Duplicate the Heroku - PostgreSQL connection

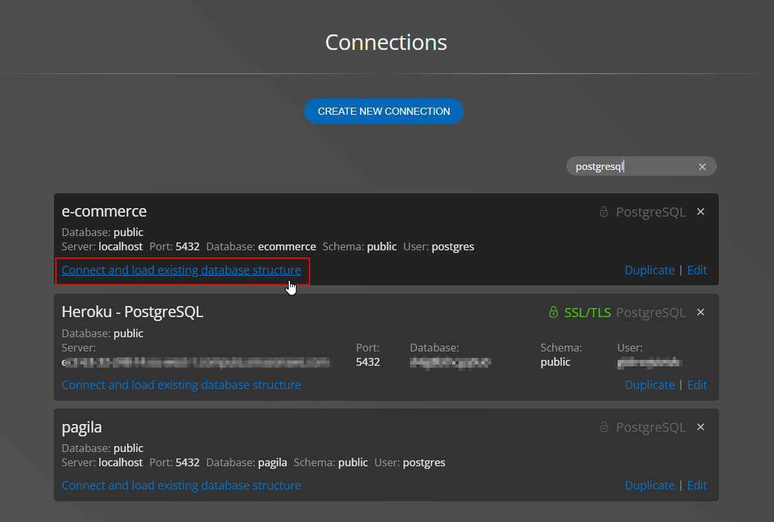click(x=649, y=385)
